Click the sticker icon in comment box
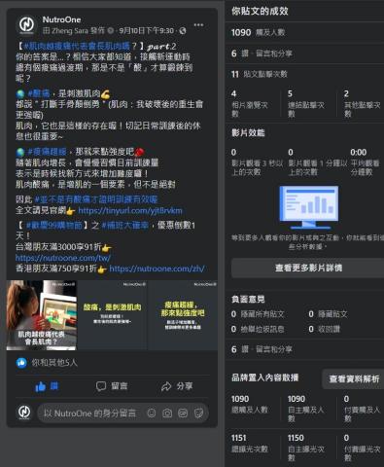This screenshot has height=467, width=384. (198, 413)
